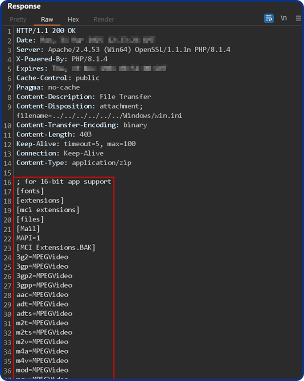The height and width of the screenshot is (381, 304).
Task: Click the Server header line
Action: coord(123,50)
